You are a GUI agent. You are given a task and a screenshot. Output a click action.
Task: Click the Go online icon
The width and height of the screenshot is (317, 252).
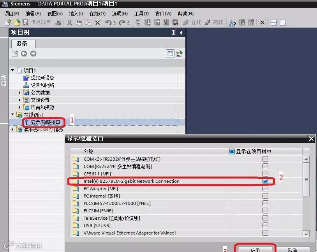tap(186, 23)
